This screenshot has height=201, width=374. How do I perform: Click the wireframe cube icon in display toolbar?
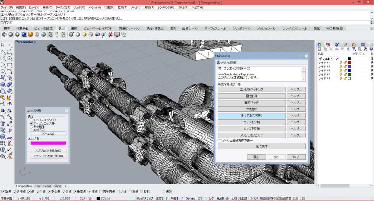pos(124,35)
